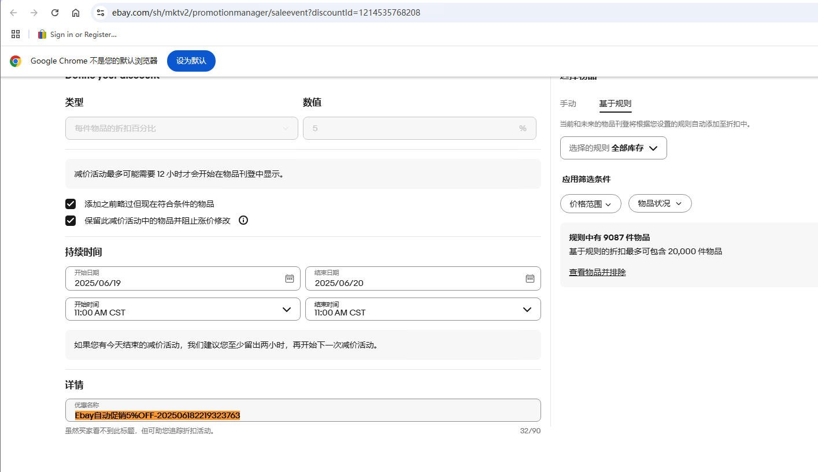This screenshot has width=818, height=472.
Task: Click the 应用筛选条件 label
Action: (x=586, y=179)
